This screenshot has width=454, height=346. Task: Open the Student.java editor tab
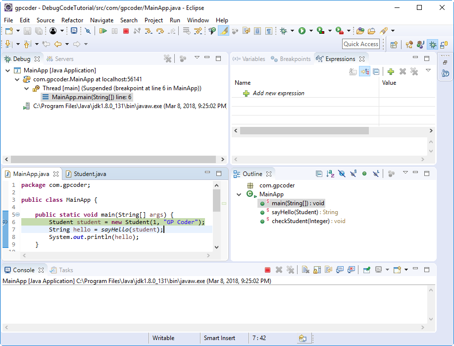(86, 174)
